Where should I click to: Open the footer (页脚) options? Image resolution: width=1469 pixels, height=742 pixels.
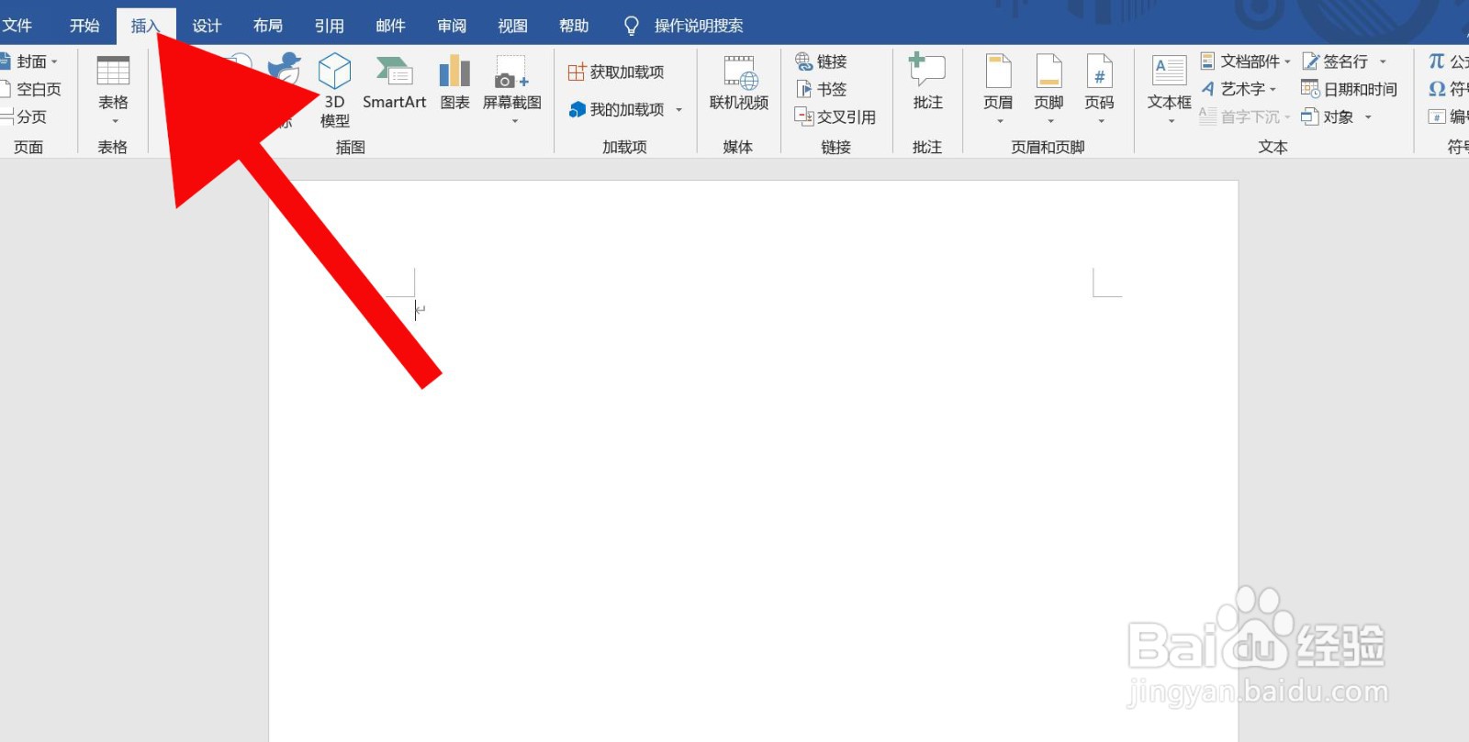[1048, 90]
